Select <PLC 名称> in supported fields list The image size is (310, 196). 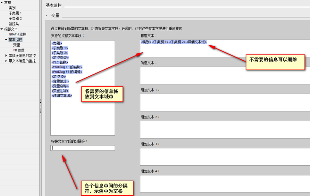coord(60,62)
